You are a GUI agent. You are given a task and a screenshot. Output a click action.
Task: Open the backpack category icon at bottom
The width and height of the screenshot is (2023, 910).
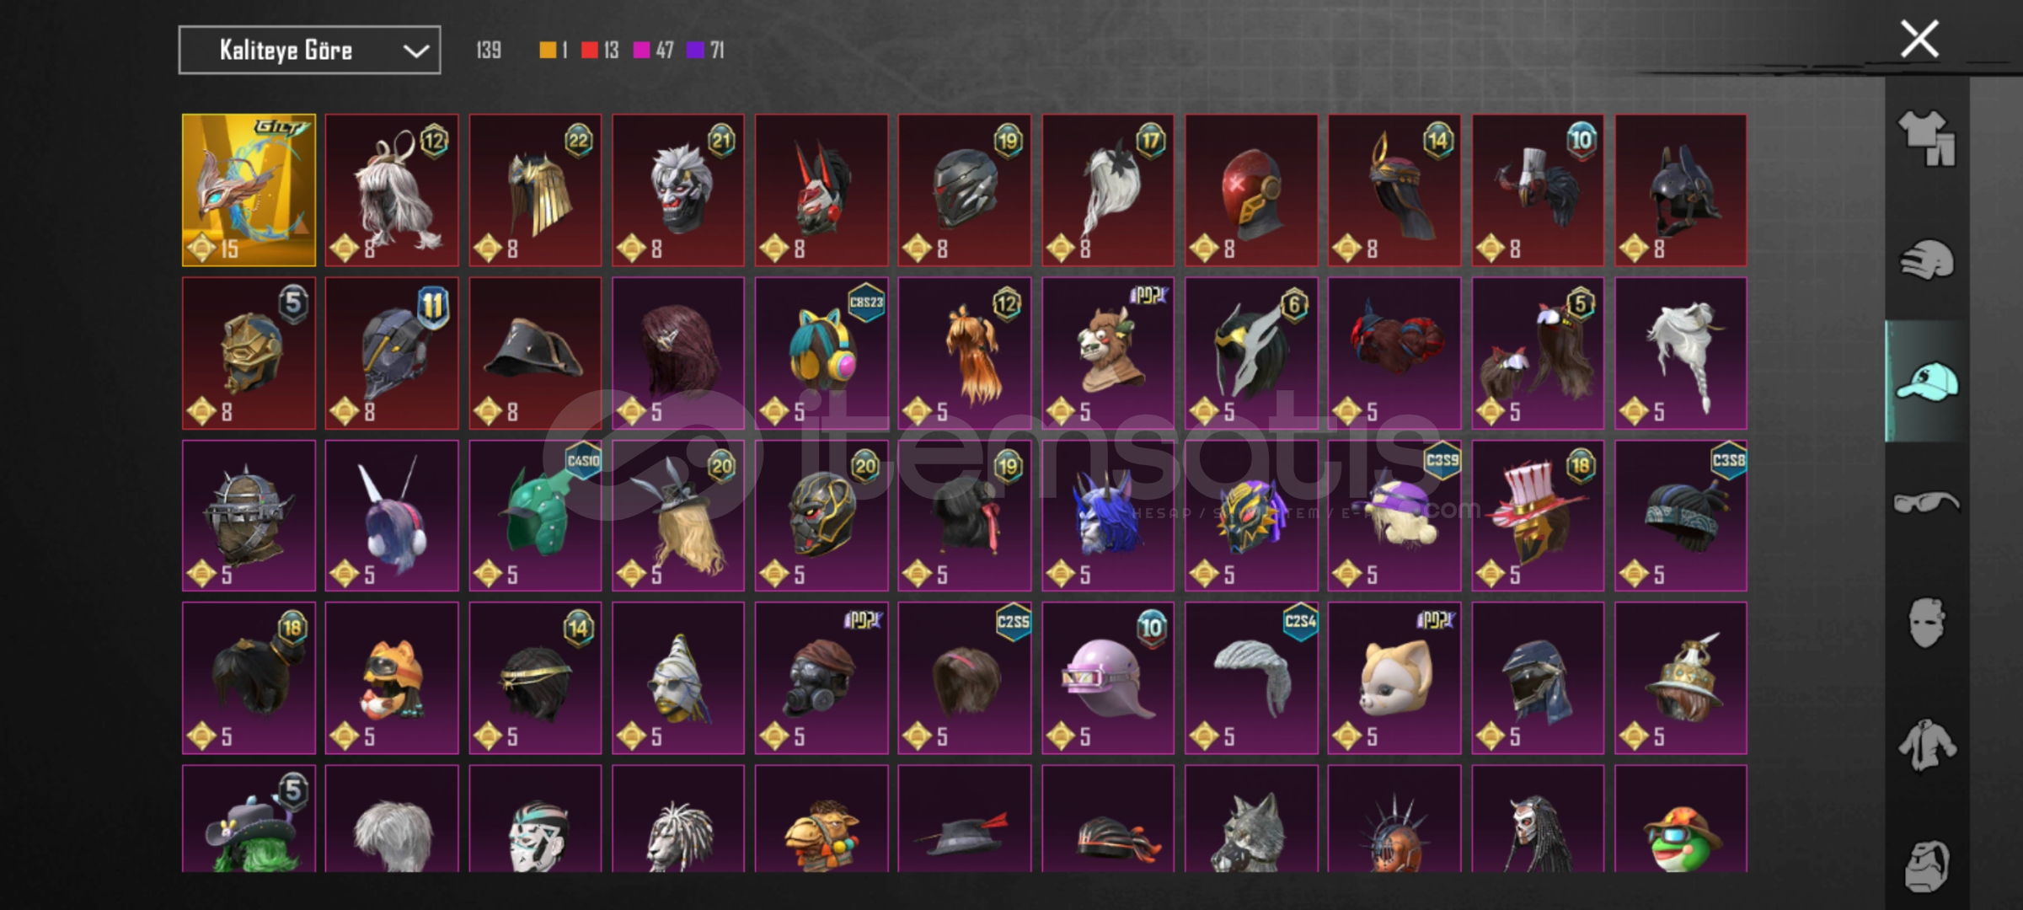(x=1926, y=866)
